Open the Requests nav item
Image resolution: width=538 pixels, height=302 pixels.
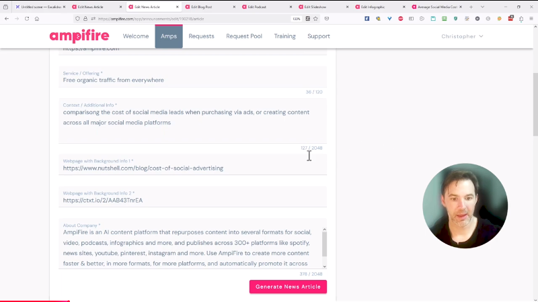[201, 36]
